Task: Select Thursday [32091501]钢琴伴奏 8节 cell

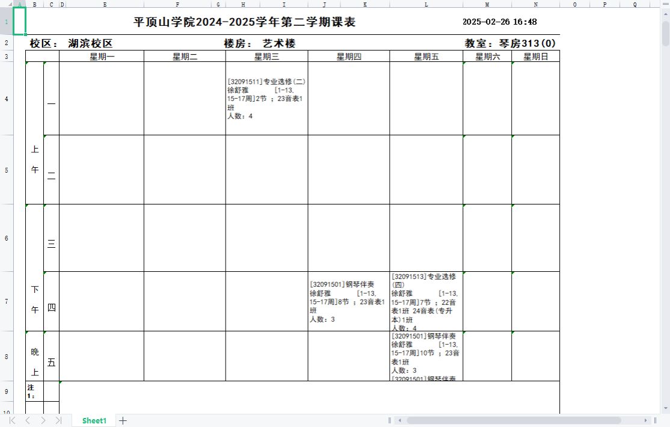Action: [x=349, y=301]
